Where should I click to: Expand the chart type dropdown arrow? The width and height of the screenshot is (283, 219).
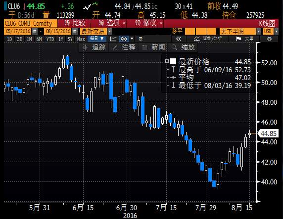(x=132, y=39)
